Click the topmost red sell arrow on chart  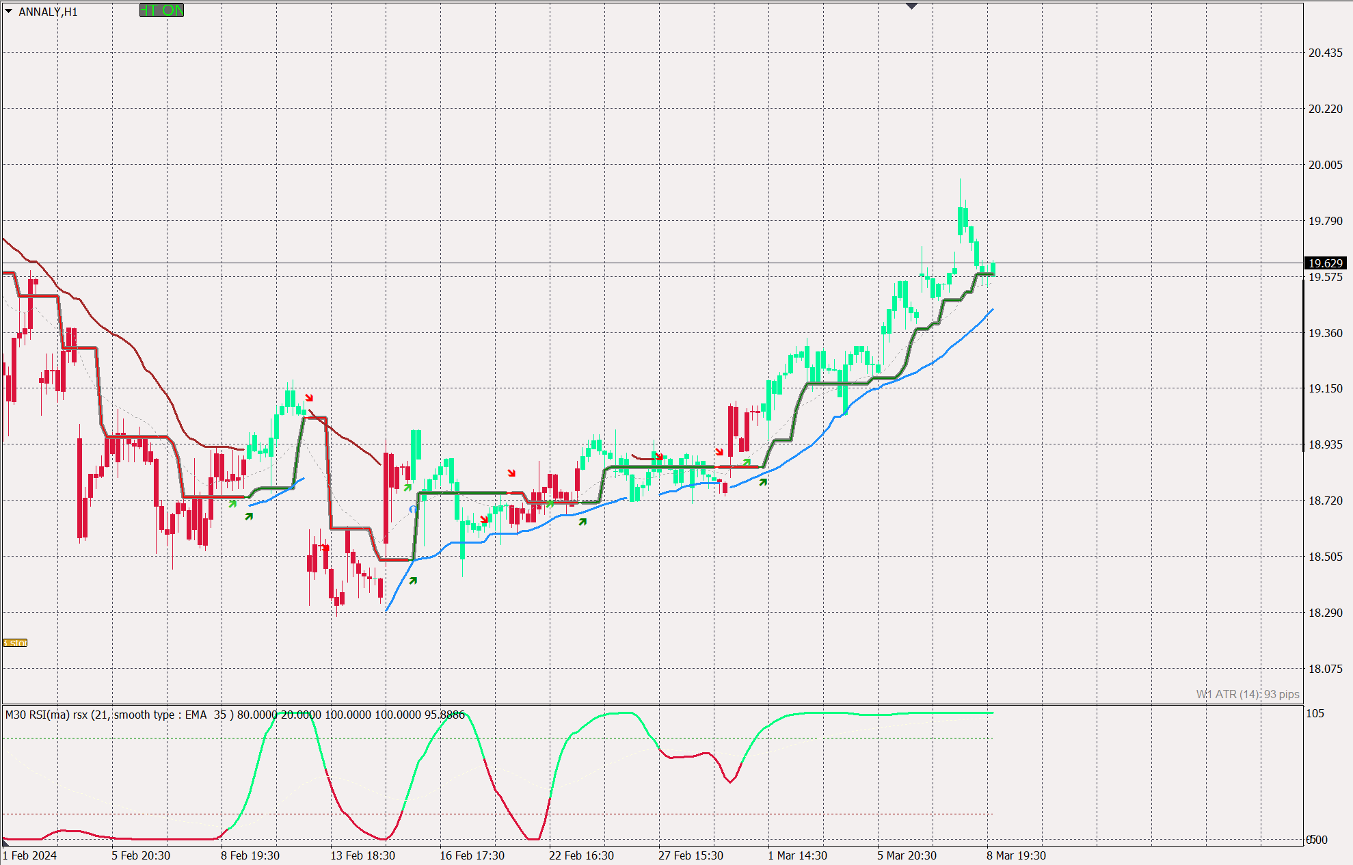(x=309, y=397)
